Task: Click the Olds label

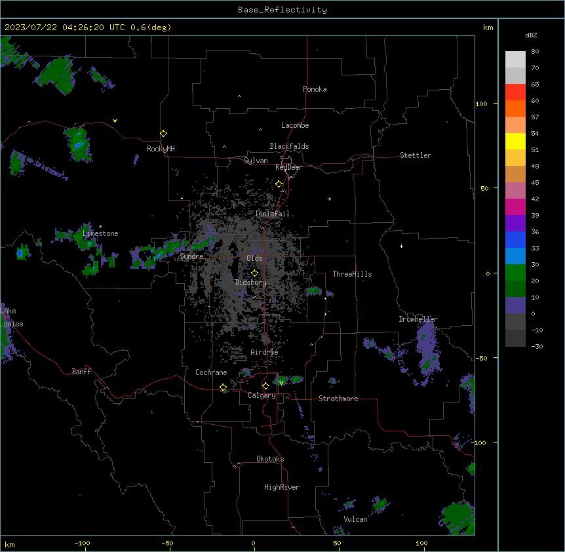Action: click(x=254, y=258)
